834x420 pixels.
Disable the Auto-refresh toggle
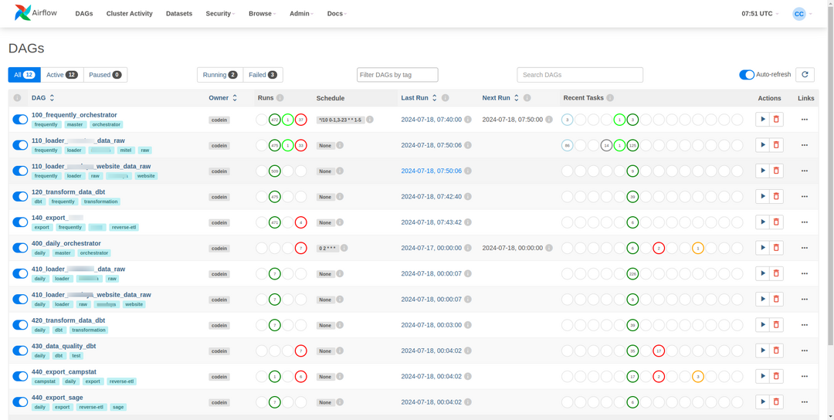coord(746,75)
